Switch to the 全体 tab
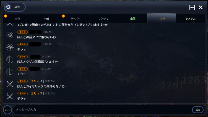The width and height of the screenshot is (208, 117). (x=17, y=18)
